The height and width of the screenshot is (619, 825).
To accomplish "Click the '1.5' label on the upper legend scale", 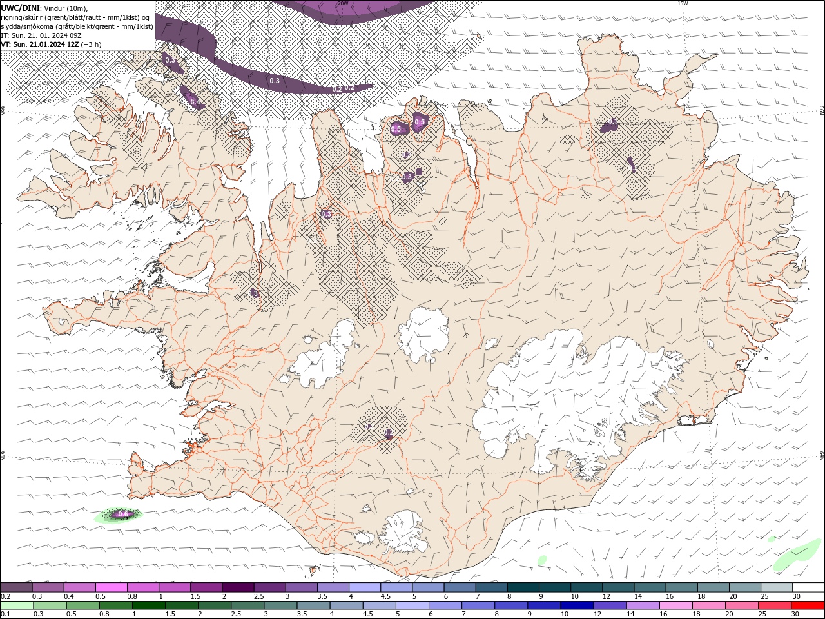I will [x=195, y=596].
